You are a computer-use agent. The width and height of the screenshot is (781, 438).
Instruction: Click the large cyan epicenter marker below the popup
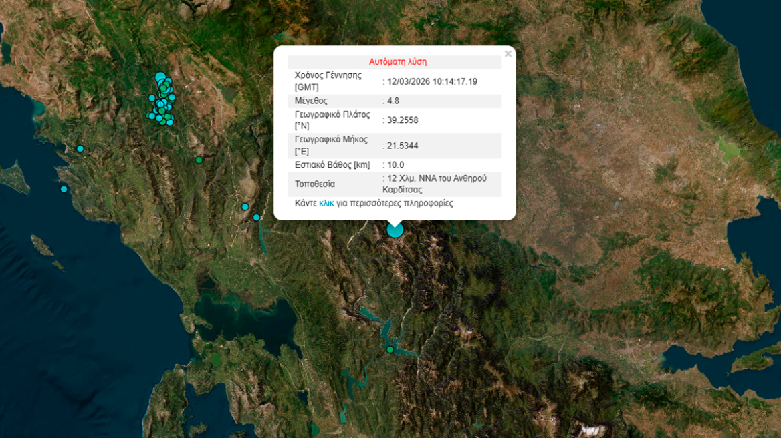[395, 230]
